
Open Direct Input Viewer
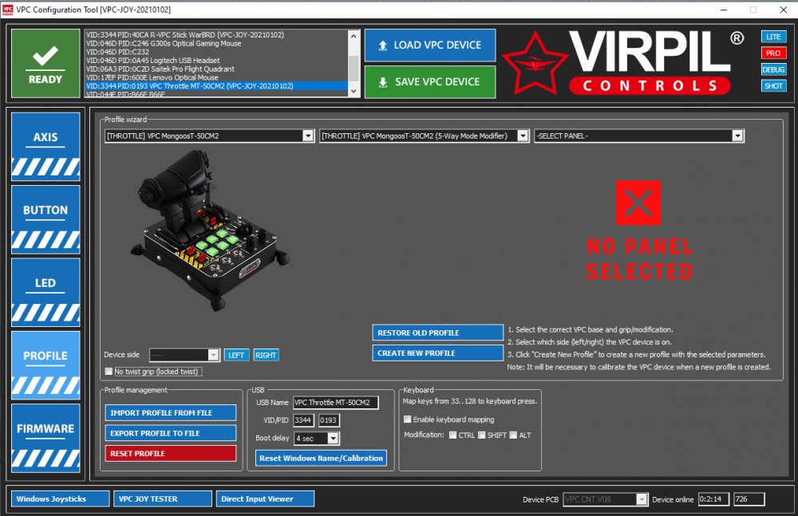click(x=265, y=498)
